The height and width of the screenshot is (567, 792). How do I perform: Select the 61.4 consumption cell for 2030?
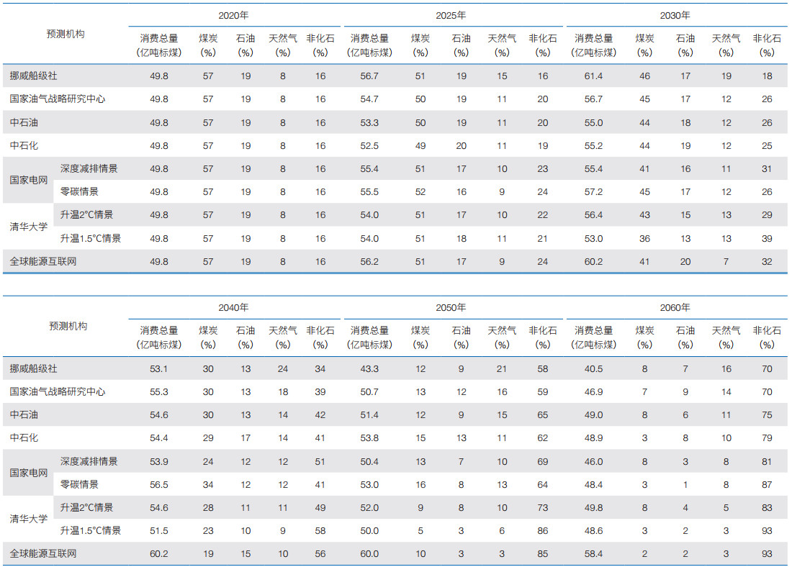pos(593,76)
